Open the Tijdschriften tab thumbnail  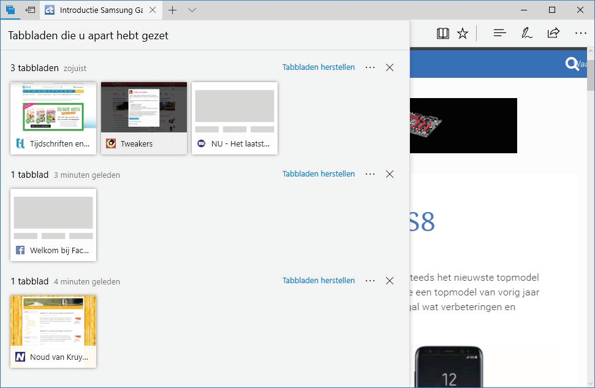tap(53, 118)
